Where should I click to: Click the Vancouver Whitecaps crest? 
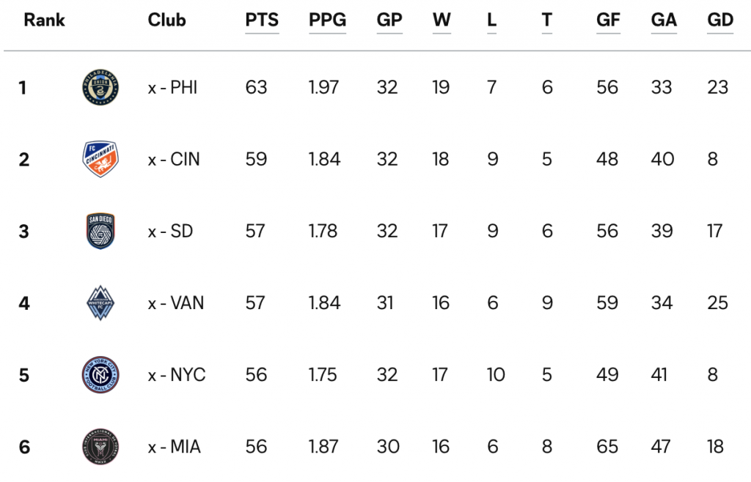[100, 303]
